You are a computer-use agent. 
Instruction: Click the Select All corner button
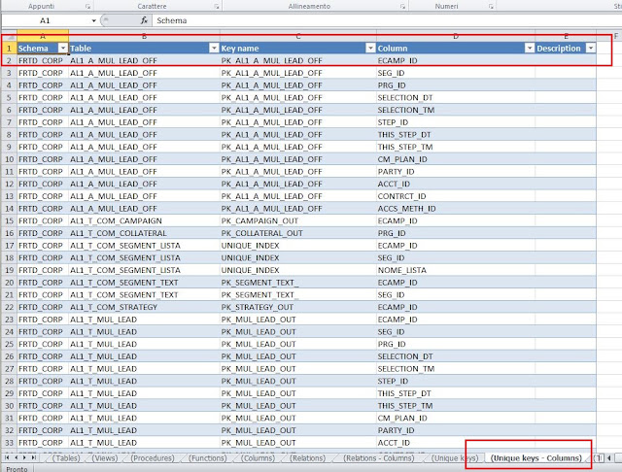coord(9,36)
